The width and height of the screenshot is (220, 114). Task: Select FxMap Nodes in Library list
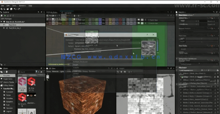[8, 85]
